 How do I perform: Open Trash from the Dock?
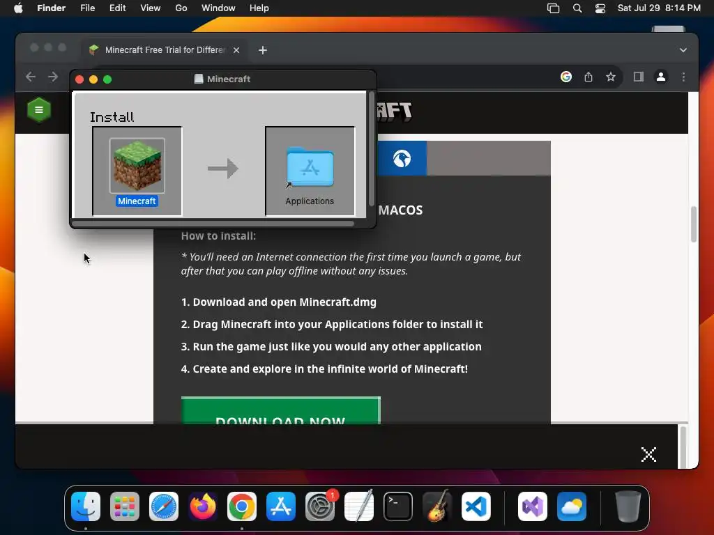tap(628, 506)
